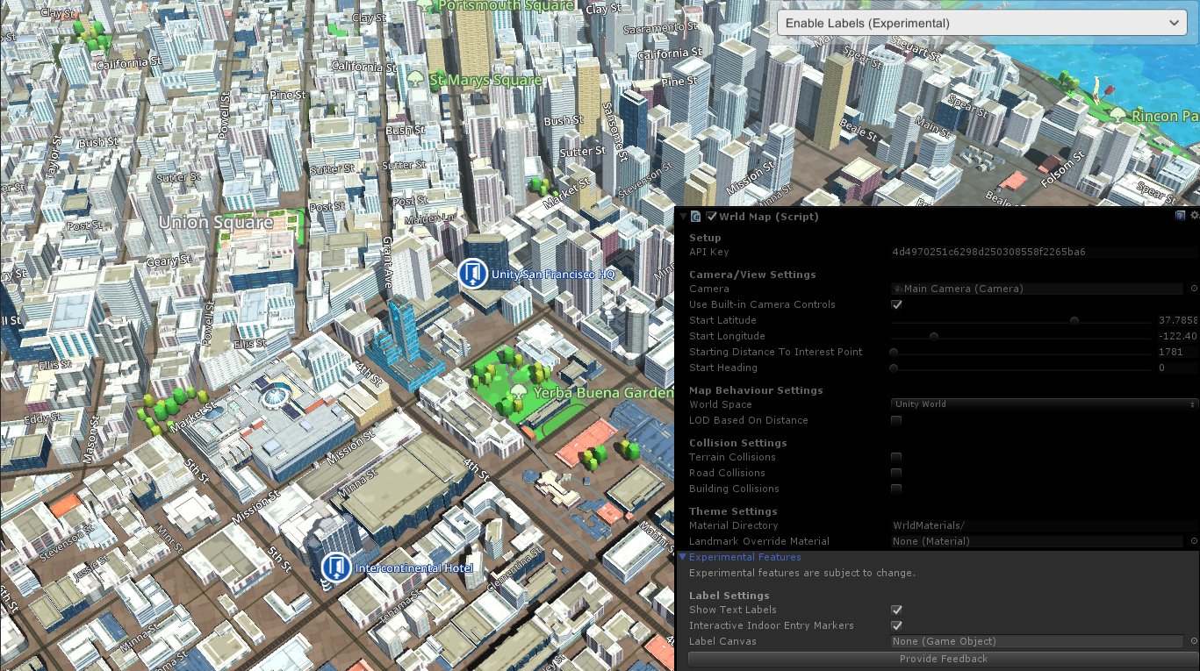Open the Camera field object picker circle

1194,289
